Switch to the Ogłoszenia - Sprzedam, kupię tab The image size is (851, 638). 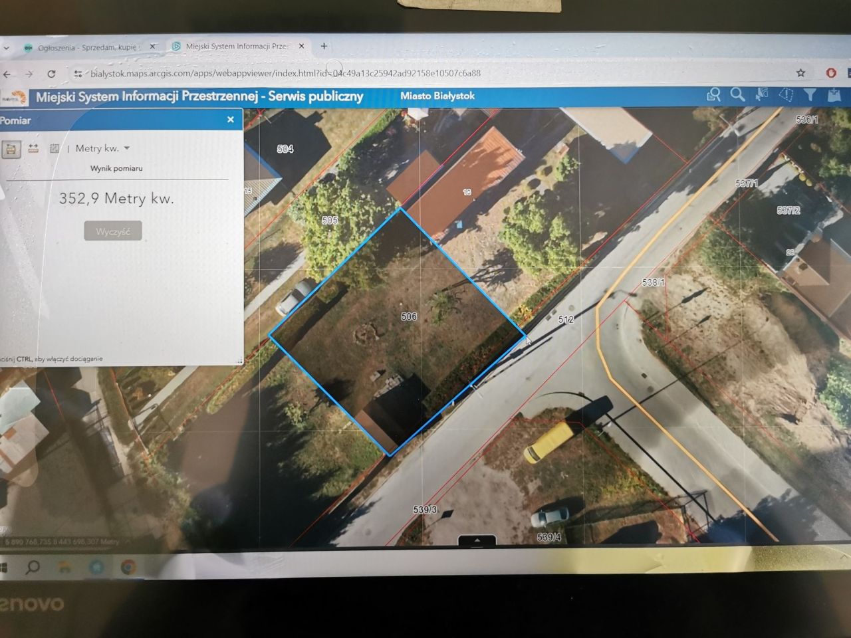coord(88,47)
